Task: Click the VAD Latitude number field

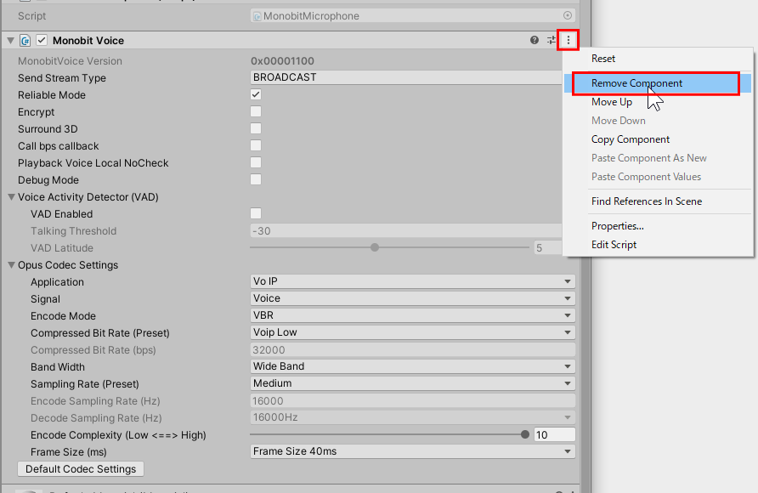Action: [x=548, y=248]
